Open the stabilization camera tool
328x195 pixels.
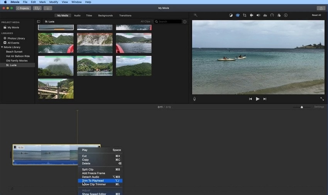tap(252, 15)
